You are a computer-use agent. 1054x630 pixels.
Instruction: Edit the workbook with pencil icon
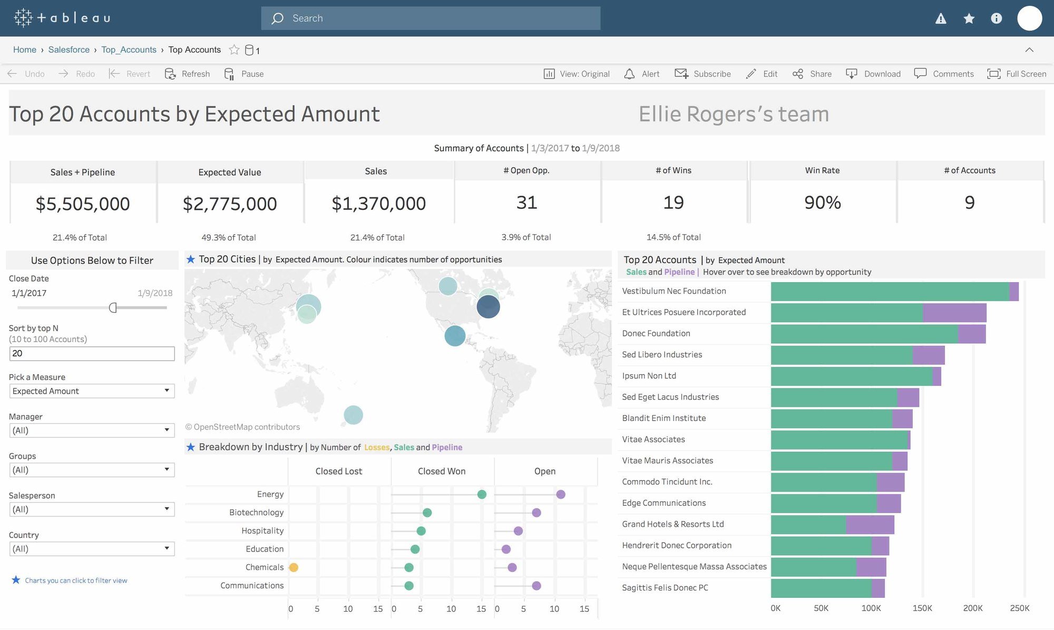[x=762, y=74]
